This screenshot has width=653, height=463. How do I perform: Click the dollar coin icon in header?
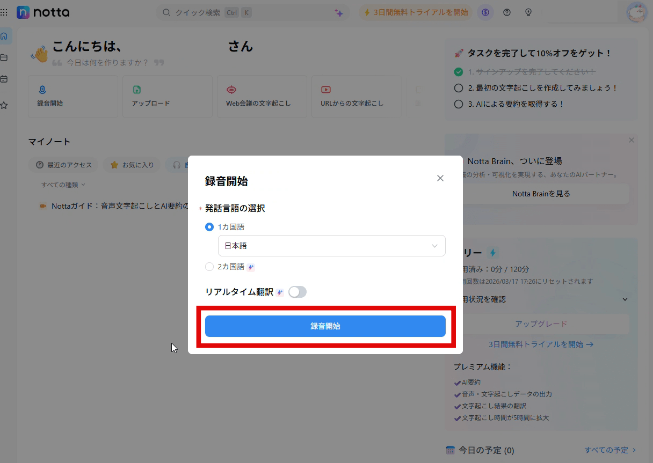tap(485, 12)
